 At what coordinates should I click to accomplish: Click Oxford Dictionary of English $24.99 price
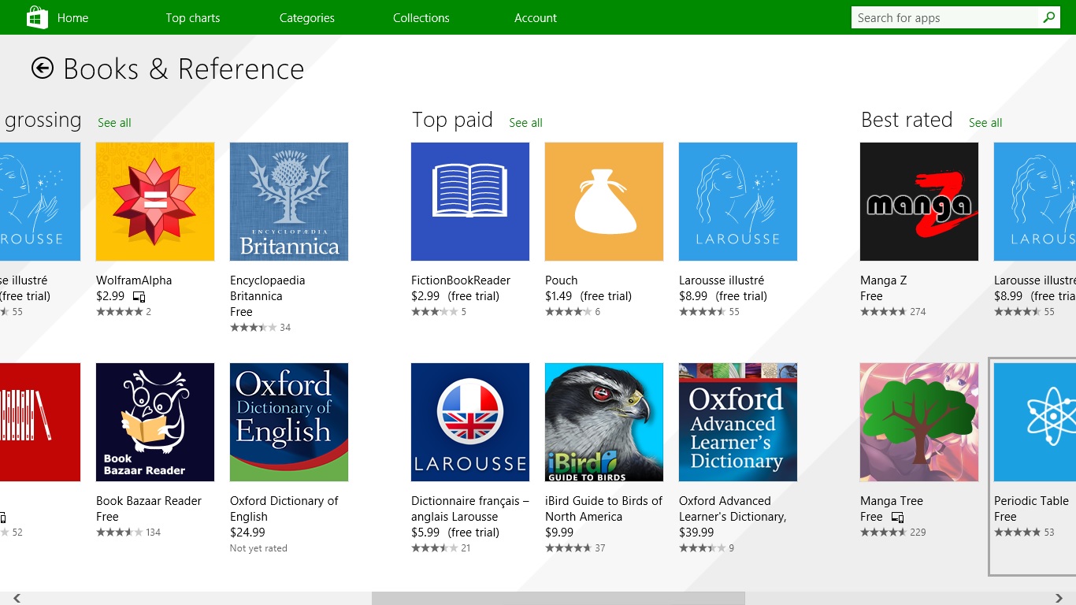click(247, 533)
